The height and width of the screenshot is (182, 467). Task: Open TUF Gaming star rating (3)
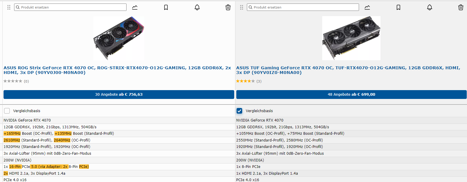point(249,81)
